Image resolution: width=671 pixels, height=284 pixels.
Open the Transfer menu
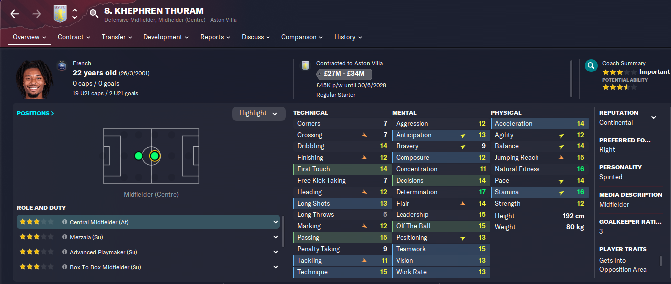click(x=117, y=37)
